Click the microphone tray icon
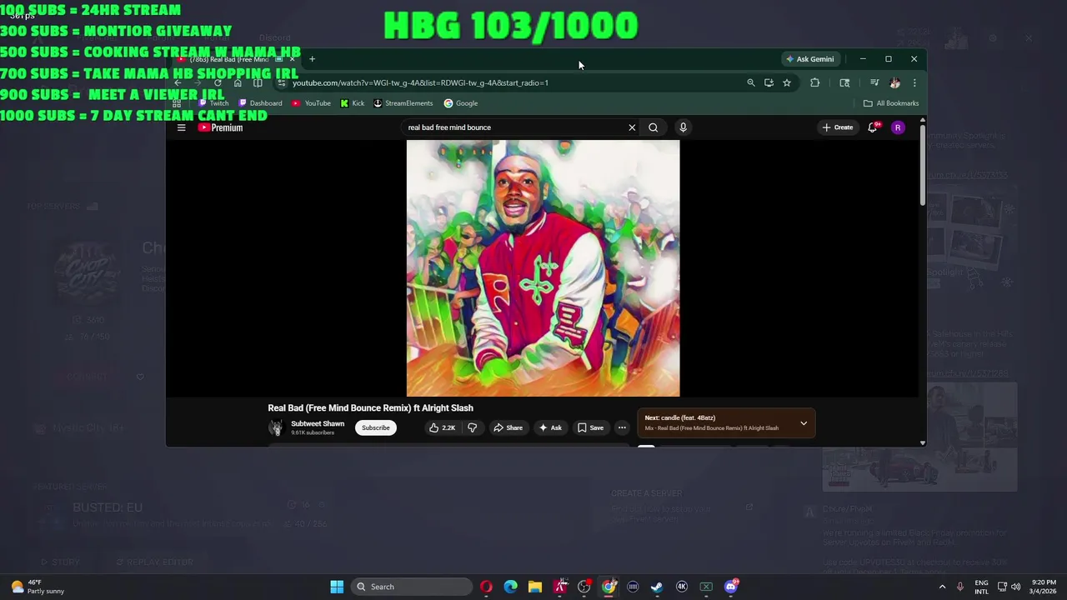Image resolution: width=1067 pixels, height=600 pixels. pos(960,587)
